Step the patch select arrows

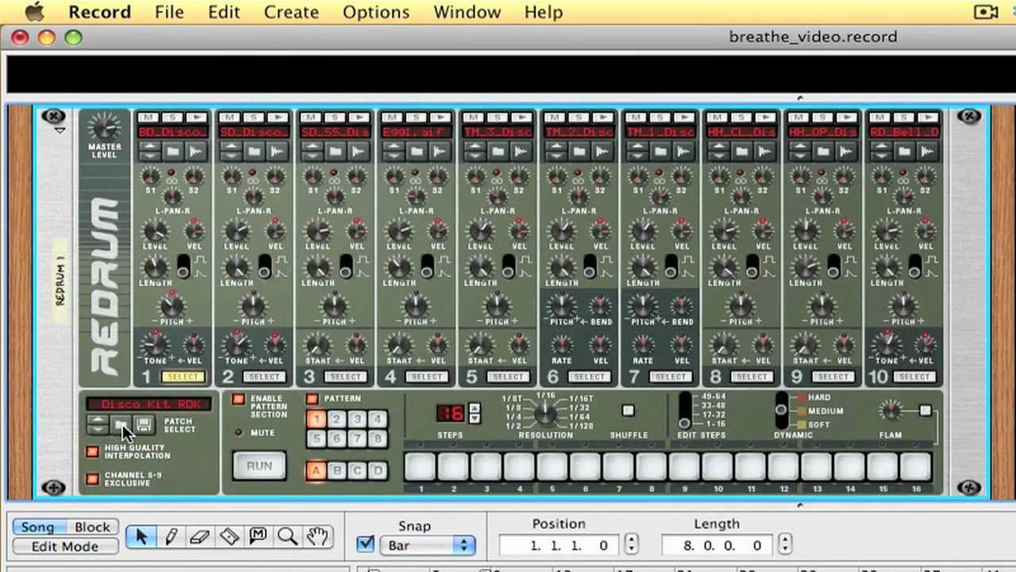pos(98,425)
